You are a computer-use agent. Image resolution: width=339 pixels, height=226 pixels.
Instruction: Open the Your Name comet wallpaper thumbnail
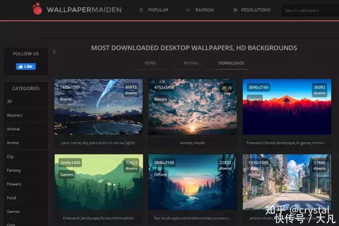[98, 107]
